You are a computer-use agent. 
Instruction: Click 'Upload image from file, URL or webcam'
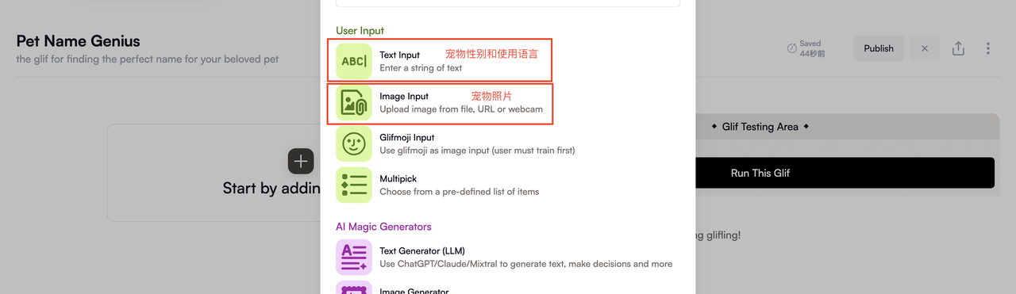[461, 109]
